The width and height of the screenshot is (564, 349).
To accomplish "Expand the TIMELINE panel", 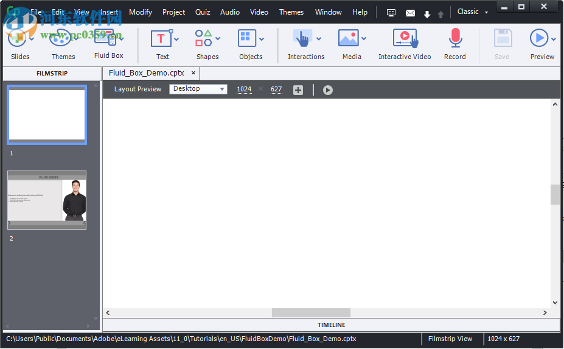I will pos(331,325).
